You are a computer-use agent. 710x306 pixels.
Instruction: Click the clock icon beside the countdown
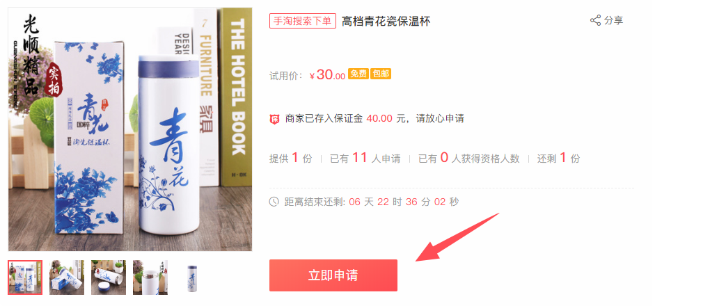[274, 202]
